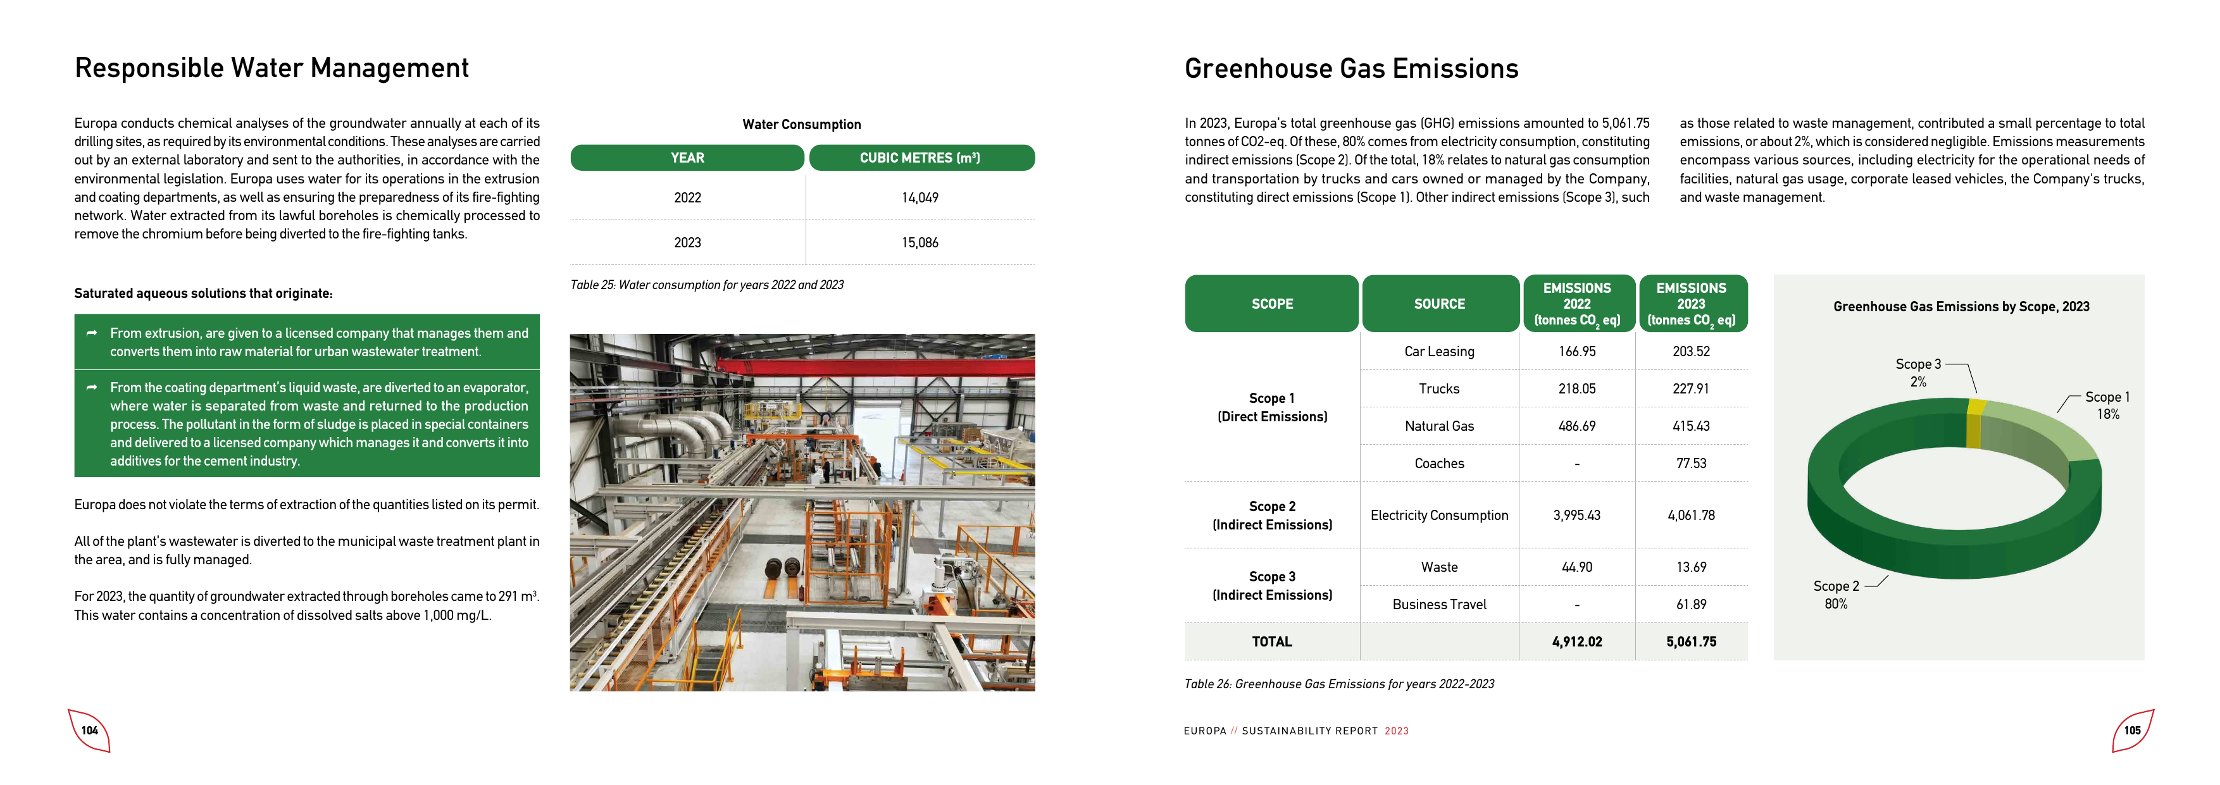Click the 'Scope 1 18%' chart label
The height and width of the screenshot is (785, 2220).
2107,405
